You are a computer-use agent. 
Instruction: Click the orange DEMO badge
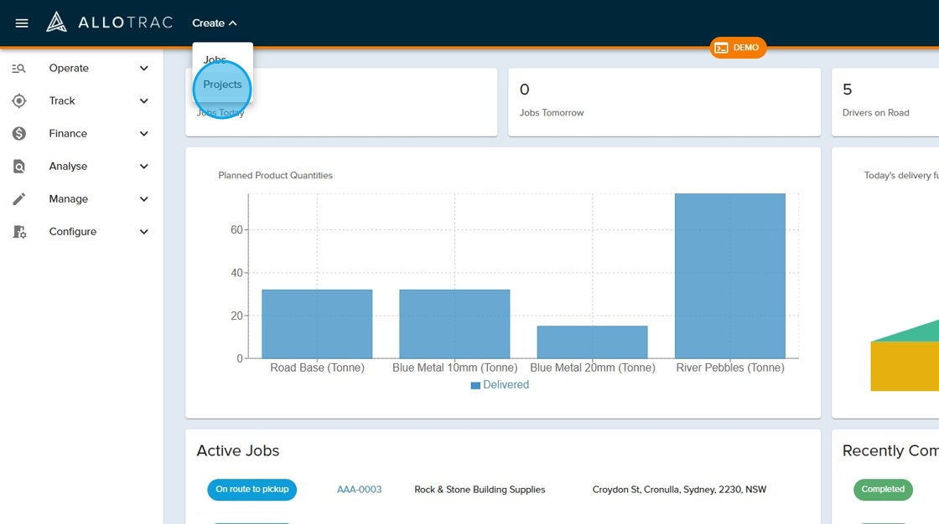click(738, 48)
